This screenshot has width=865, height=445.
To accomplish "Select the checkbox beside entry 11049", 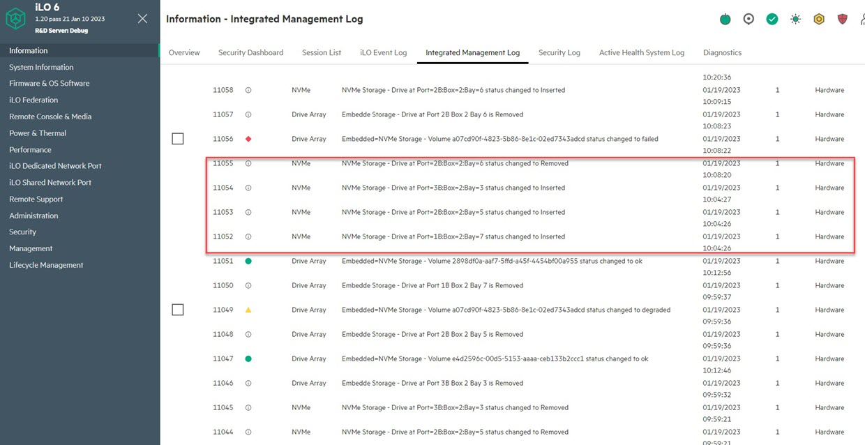I will click(177, 309).
